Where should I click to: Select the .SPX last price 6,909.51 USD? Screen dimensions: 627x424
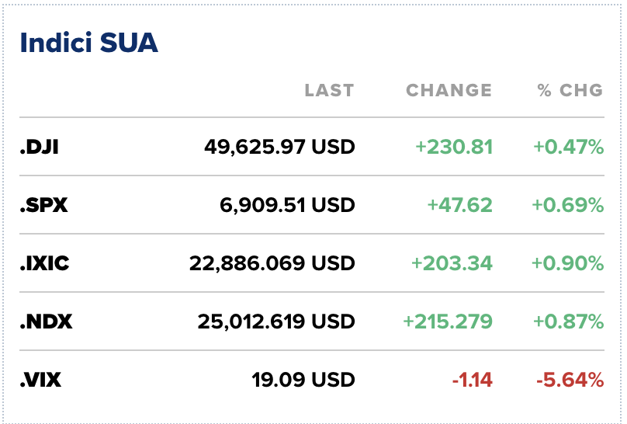pos(287,205)
